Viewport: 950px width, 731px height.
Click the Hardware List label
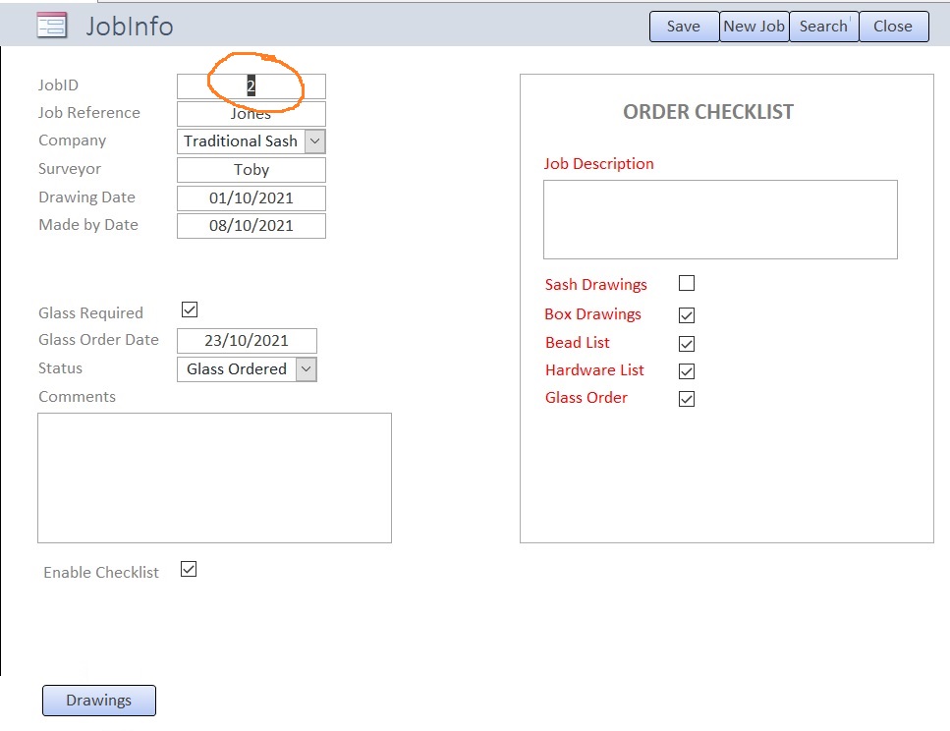[594, 369]
